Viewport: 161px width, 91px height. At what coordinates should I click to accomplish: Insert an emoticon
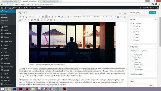point(42,20)
